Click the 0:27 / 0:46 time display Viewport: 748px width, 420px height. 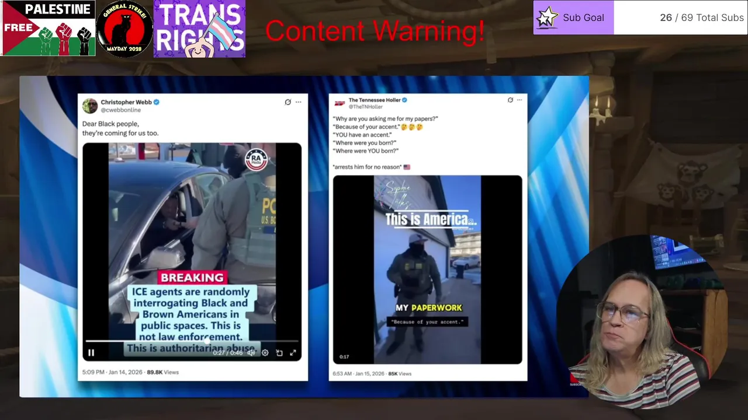(228, 352)
